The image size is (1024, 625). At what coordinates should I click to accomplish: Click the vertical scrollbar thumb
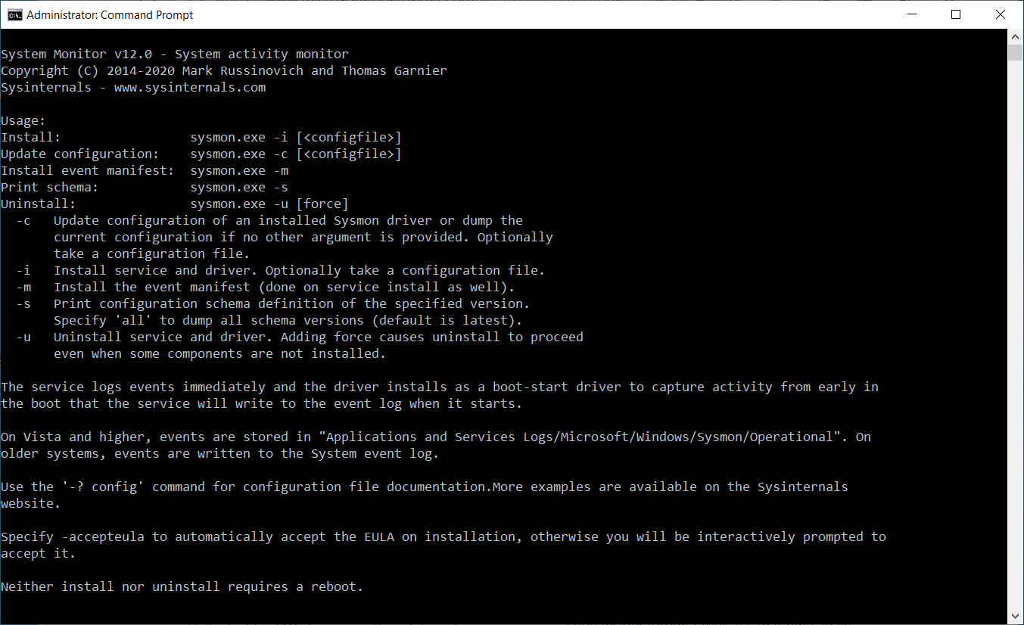(x=1016, y=52)
